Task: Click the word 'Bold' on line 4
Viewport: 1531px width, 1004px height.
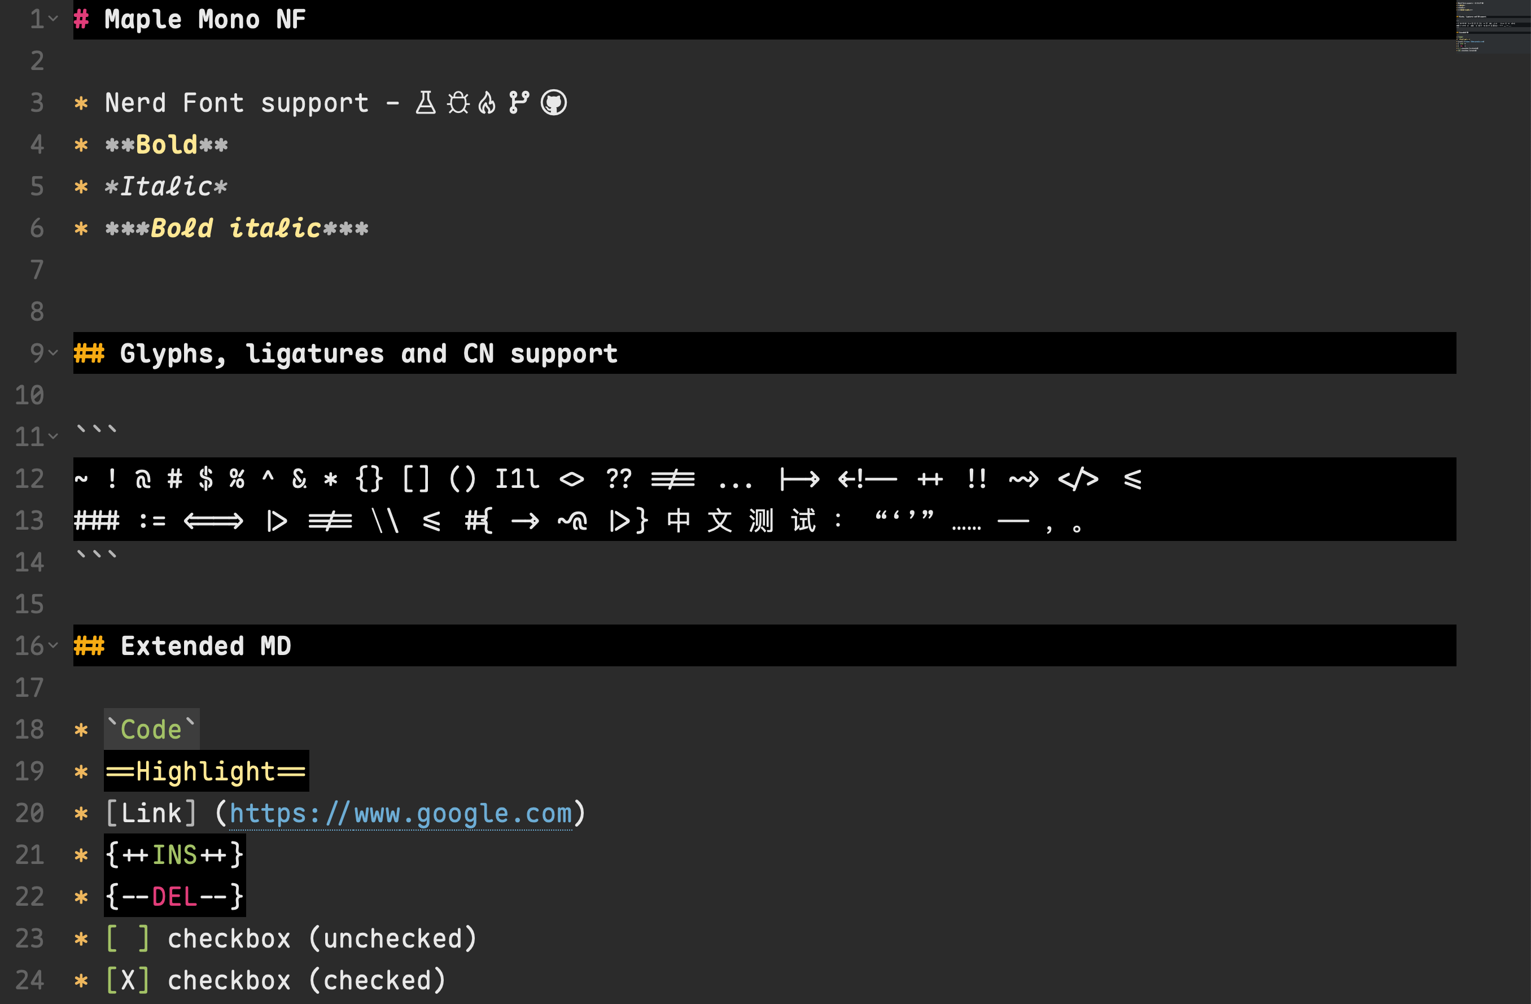Action: tap(167, 144)
